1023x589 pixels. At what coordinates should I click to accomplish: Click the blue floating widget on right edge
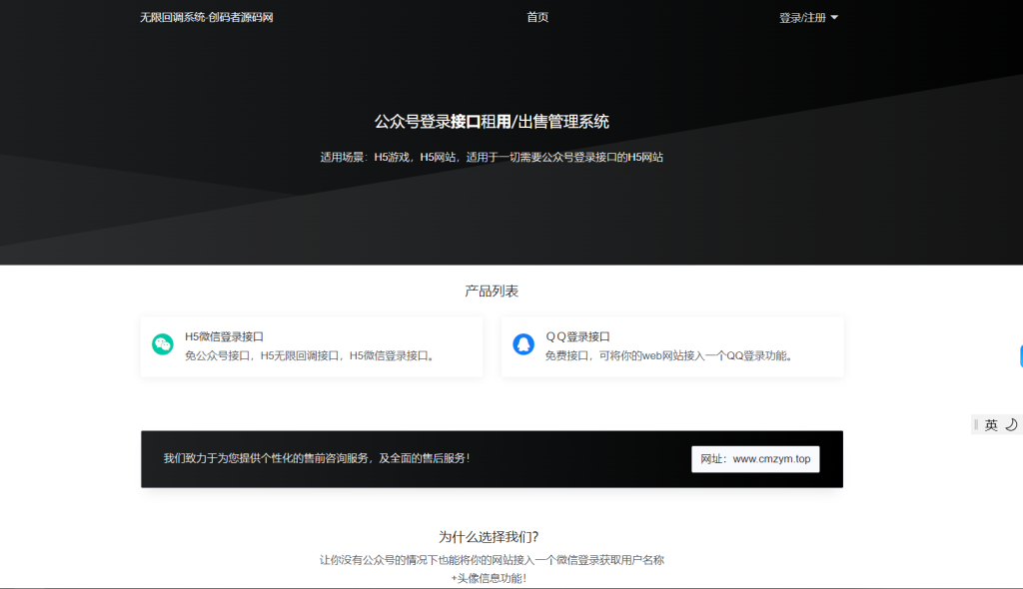tap(1020, 354)
